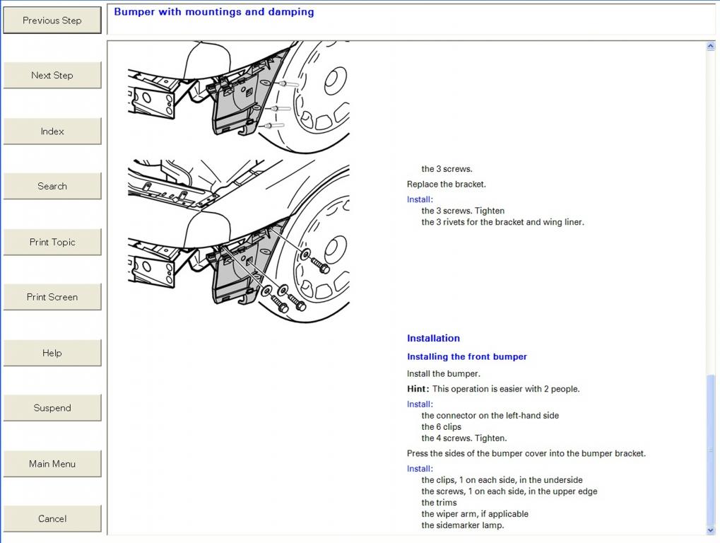Click the 'the 3 screws.' line
The width and height of the screenshot is (720, 543).
447,169
